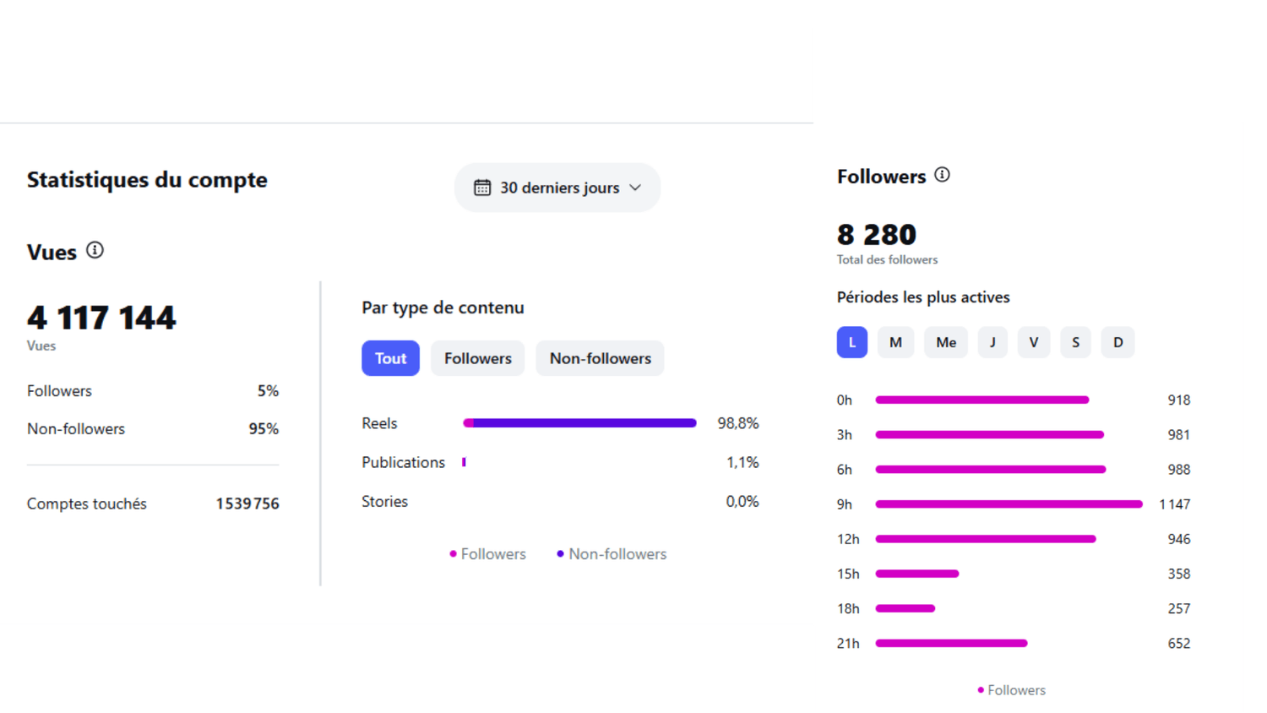Select day V in active periods

coord(1034,342)
